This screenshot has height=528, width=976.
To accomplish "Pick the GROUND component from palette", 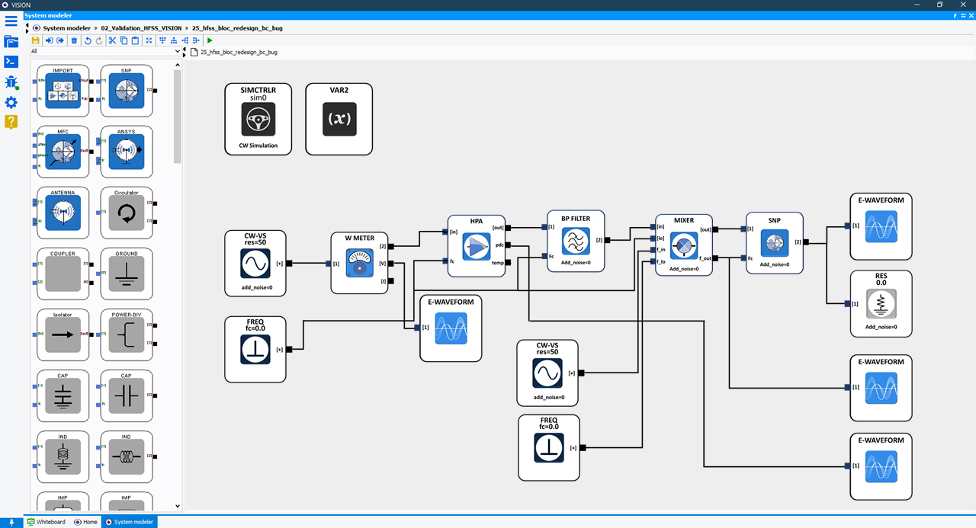I will tap(127, 274).
